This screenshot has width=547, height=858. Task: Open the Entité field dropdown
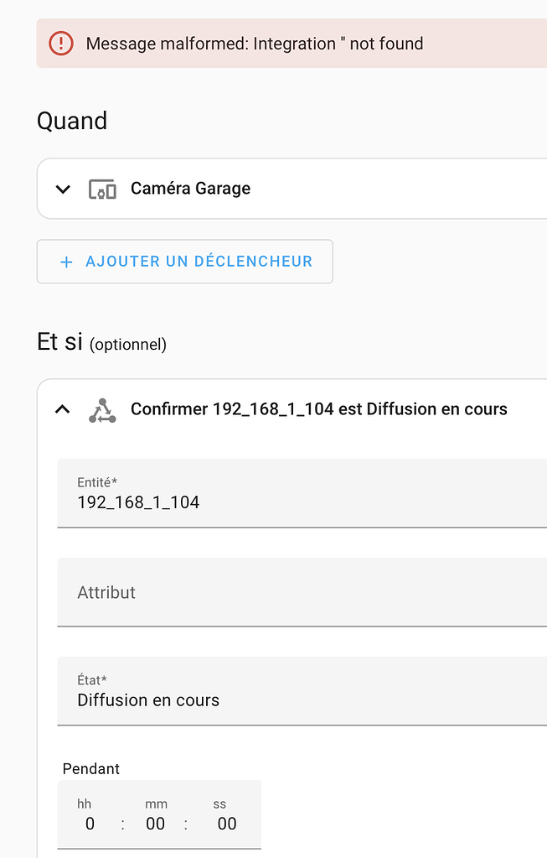click(x=302, y=502)
